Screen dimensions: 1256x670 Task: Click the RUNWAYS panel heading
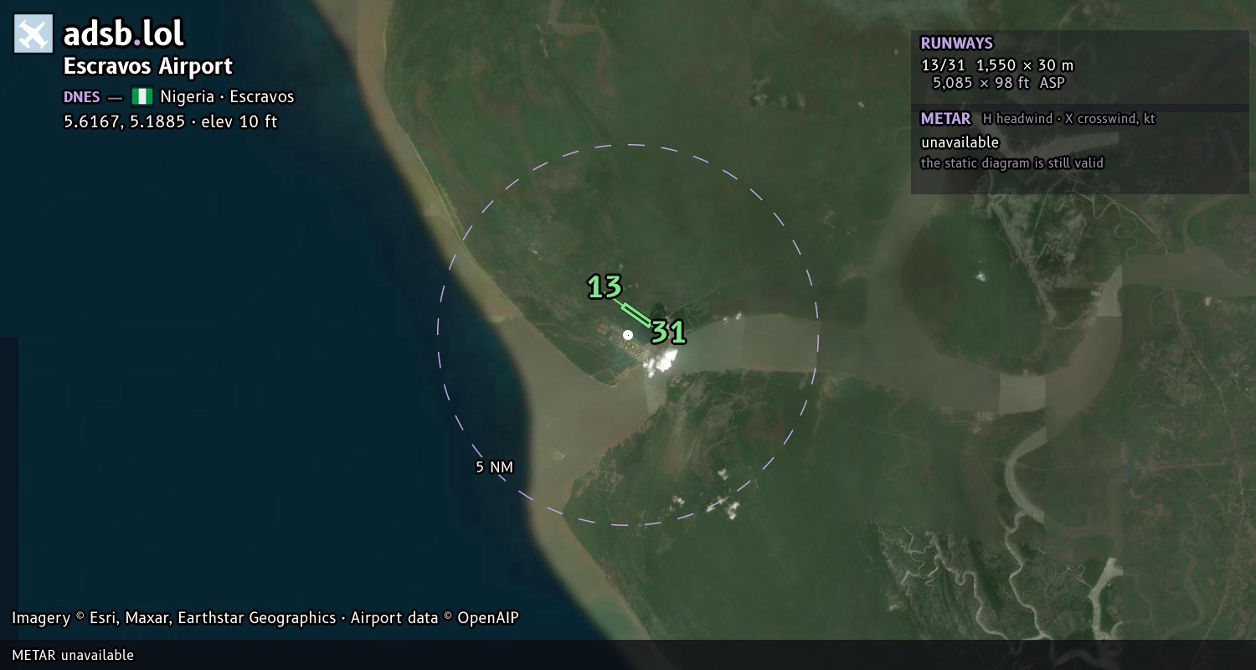coord(956,44)
